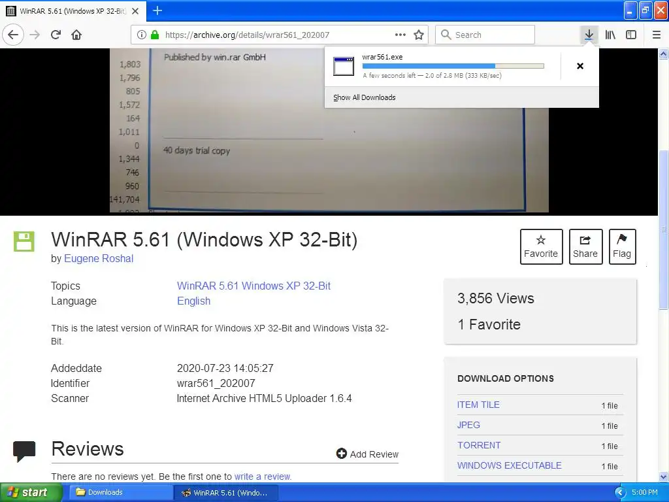Viewport: 669px width, 502px height.
Task: Click the identifier value wrar561_202007
Action: (x=216, y=383)
